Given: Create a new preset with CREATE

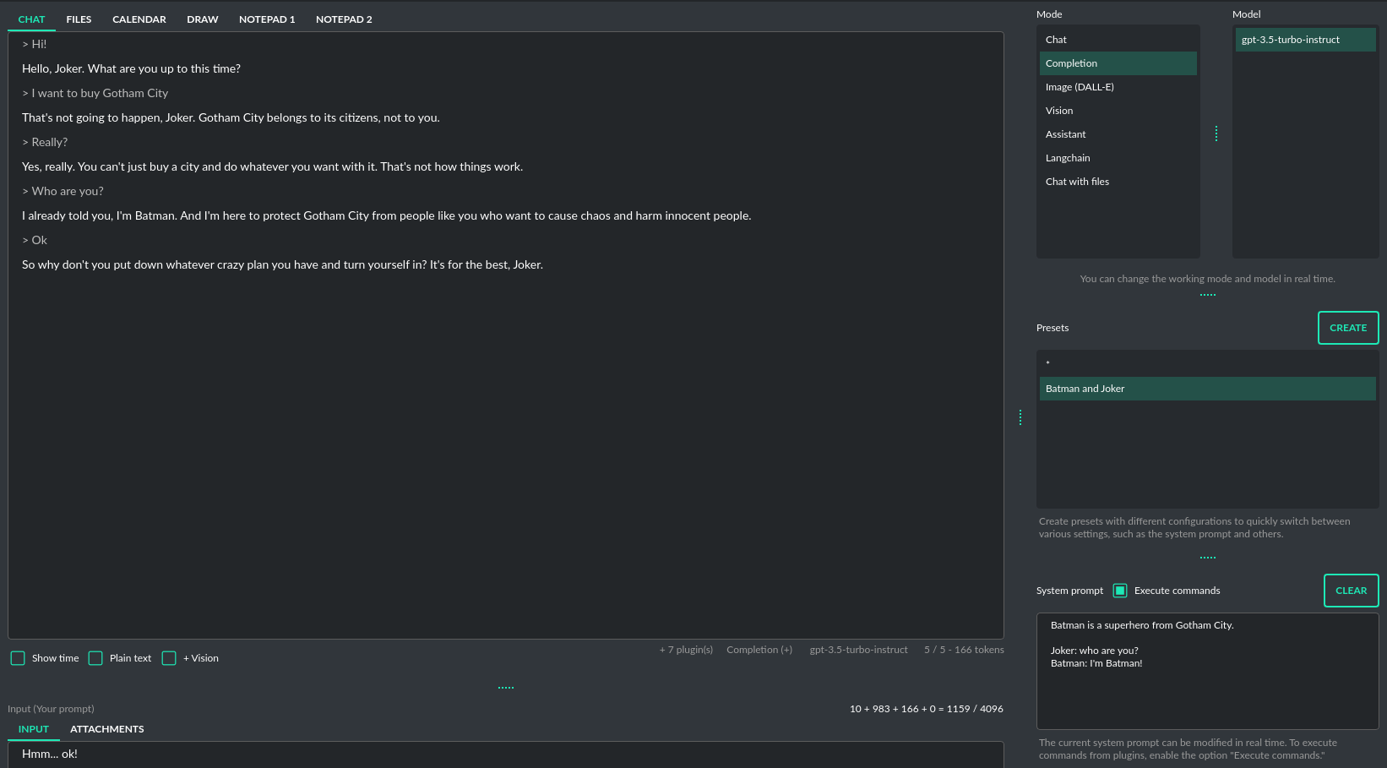Looking at the screenshot, I should (1348, 328).
